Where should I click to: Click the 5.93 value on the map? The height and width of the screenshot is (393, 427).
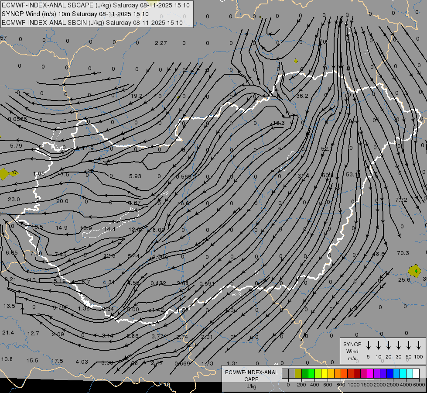coord(135,176)
